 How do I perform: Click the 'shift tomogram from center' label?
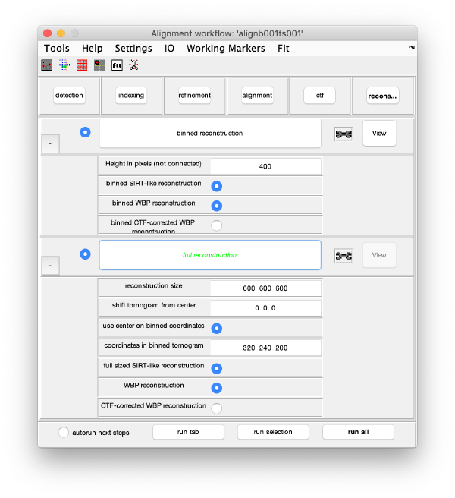point(154,305)
